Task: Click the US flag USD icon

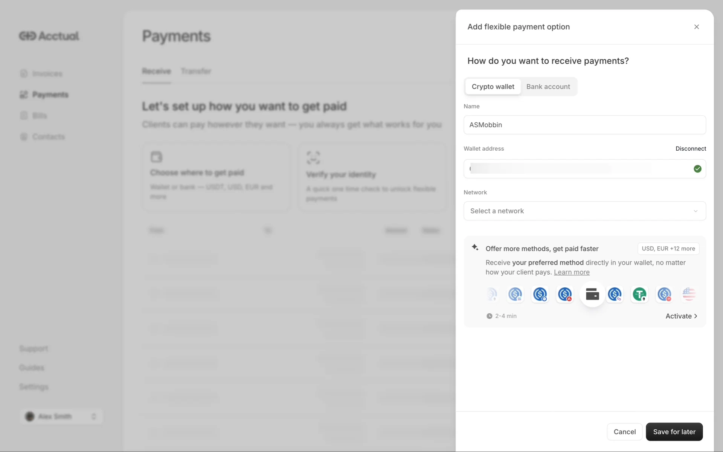Action: coord(689,294)
